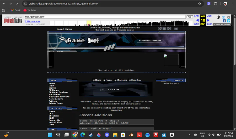This screenshot has height=139, width=236.
Task: Stop the page from loading
Action: tap(17, 4)
